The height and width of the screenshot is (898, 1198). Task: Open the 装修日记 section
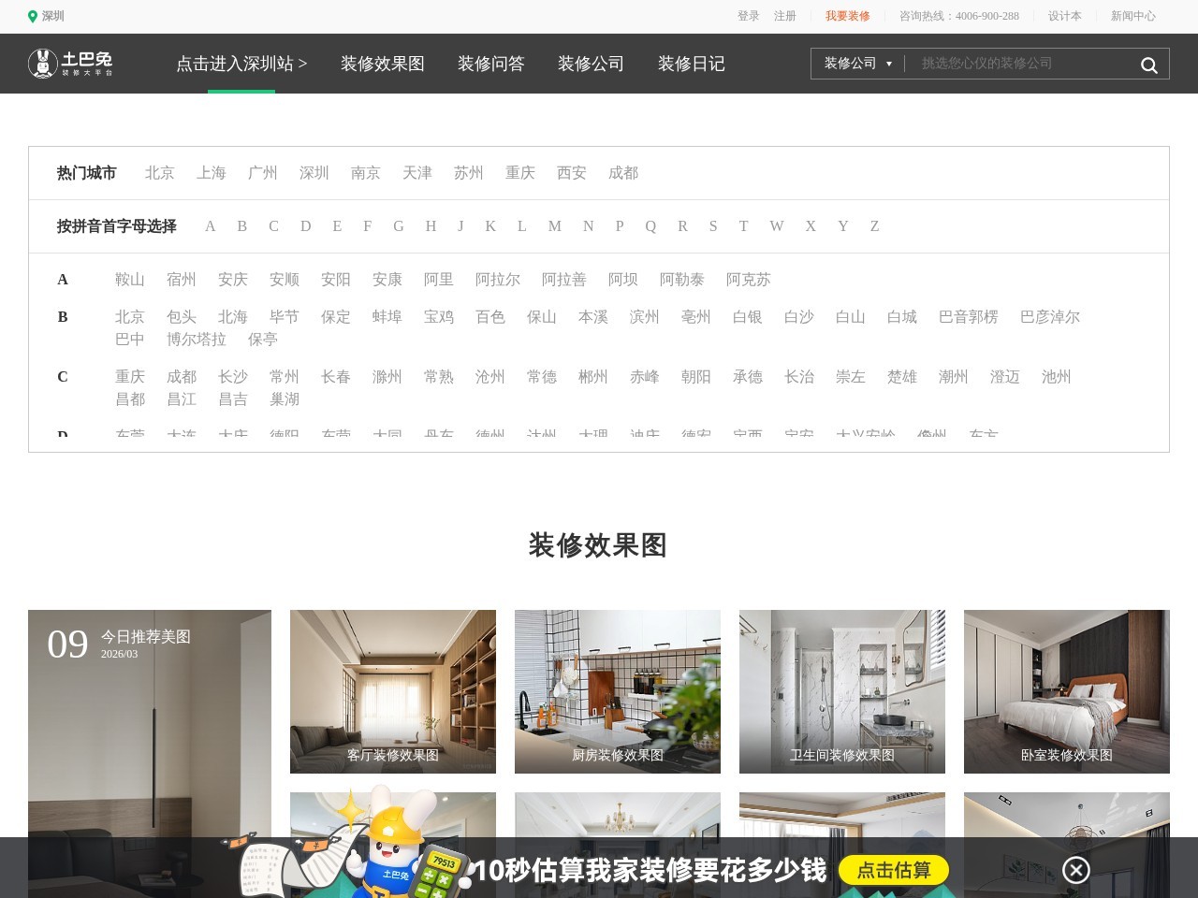click(691, 64)
